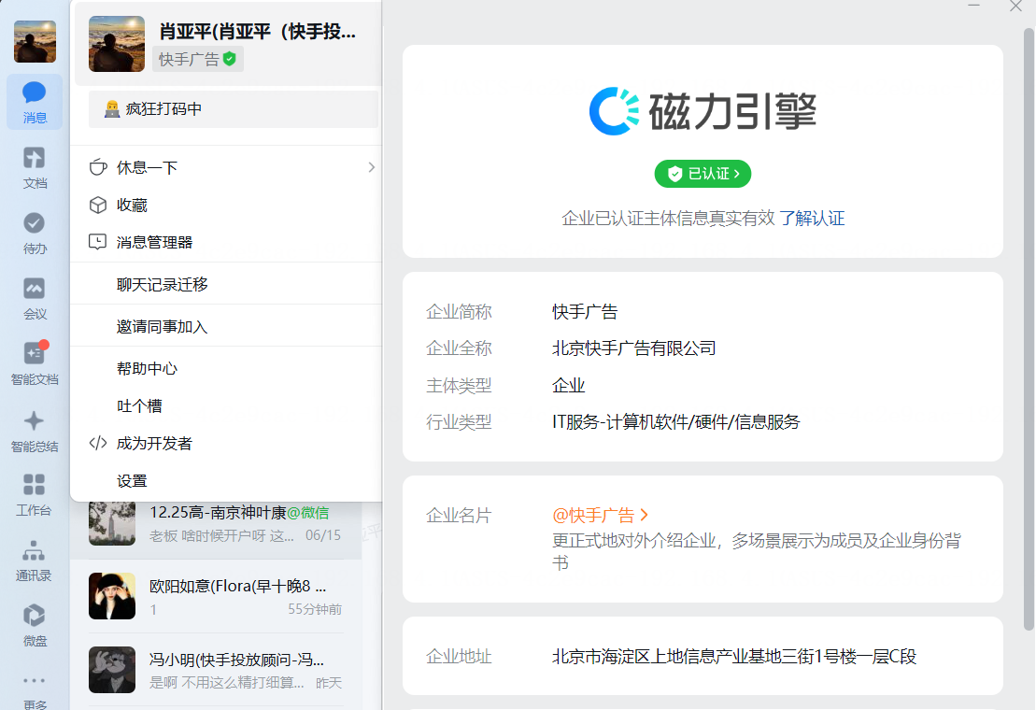Viewport: 1036px width, 710px height.
Task: Click the green verified shield icon beside 快手广告
Action: point(229,59)
